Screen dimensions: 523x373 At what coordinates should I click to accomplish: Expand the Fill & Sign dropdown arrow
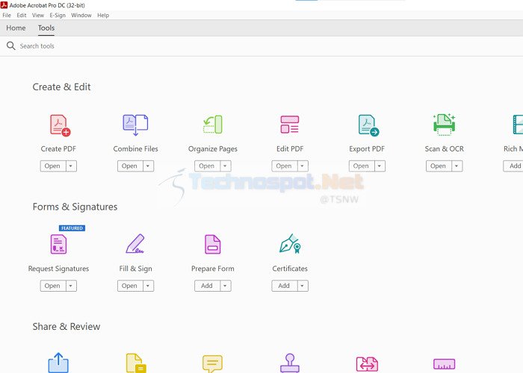point(148,286)
